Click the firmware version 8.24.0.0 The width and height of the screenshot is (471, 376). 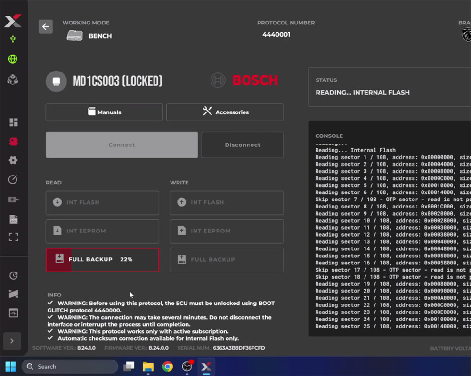(x=159, y=348)
